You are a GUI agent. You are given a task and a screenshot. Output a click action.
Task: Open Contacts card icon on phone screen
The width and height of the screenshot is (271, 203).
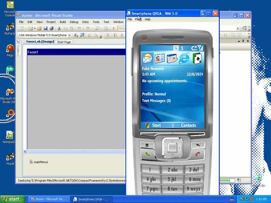(160, 58)
